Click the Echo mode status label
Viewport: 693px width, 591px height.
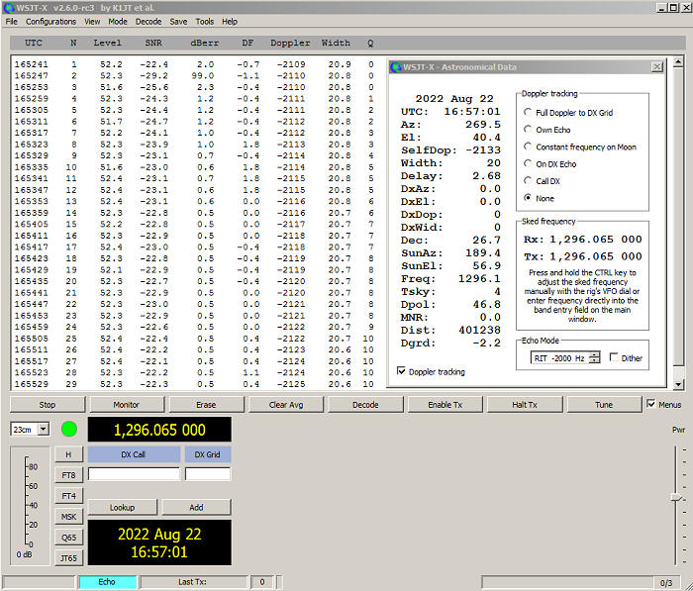pyautogui.click(x=107, y=582)
